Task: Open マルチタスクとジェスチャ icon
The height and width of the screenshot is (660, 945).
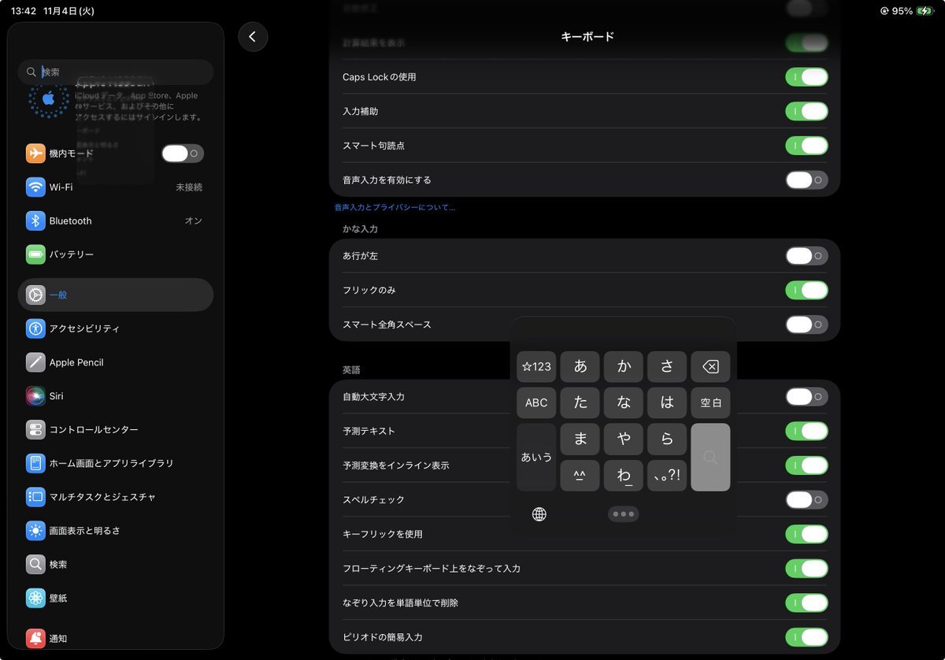Action: (x=35, y=497)
